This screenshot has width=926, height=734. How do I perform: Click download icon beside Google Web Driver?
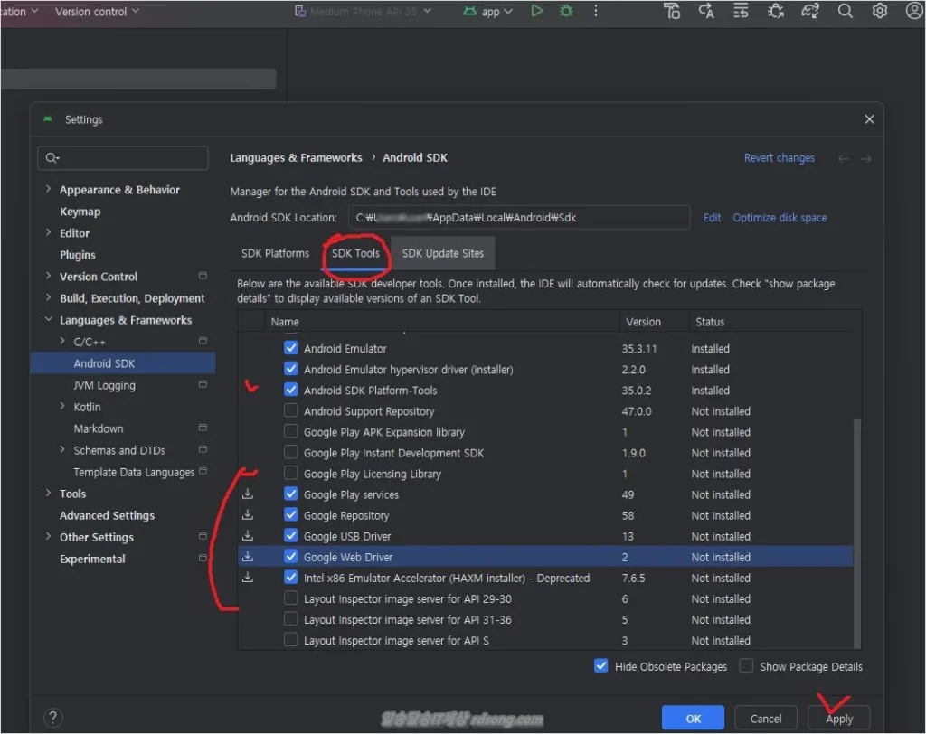coord(248,557)
